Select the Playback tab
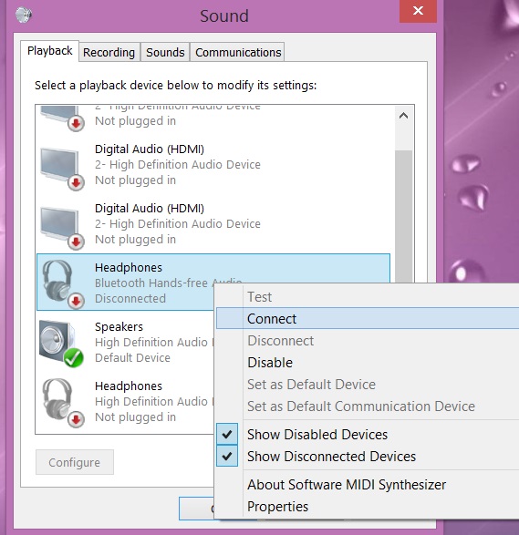The height and width of the screenshot is (535, 519). click(50, 51)
